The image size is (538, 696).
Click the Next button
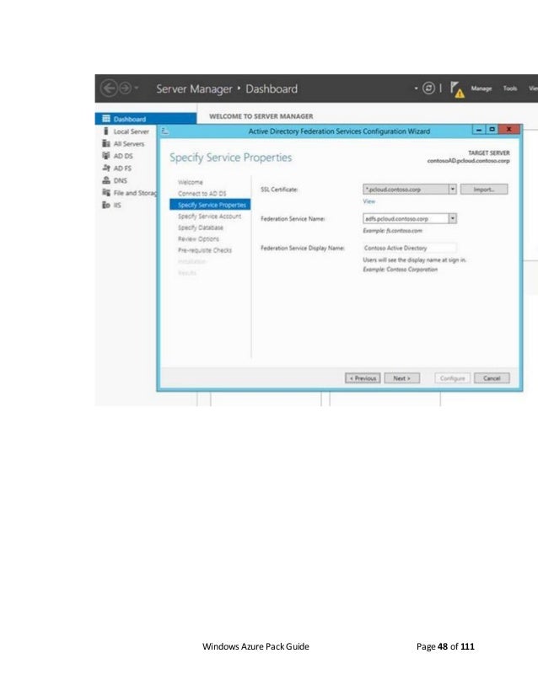point(401,378)
